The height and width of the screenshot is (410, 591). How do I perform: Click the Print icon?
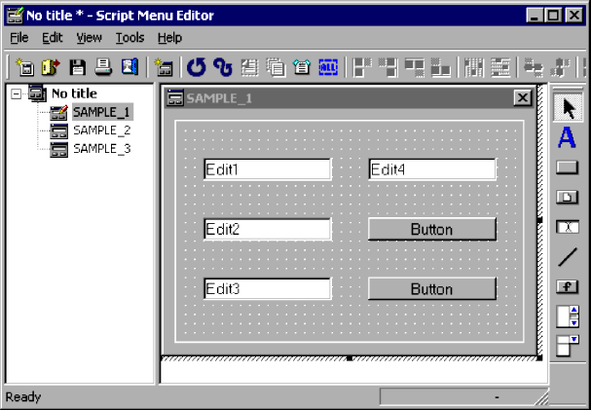[103, 67]
